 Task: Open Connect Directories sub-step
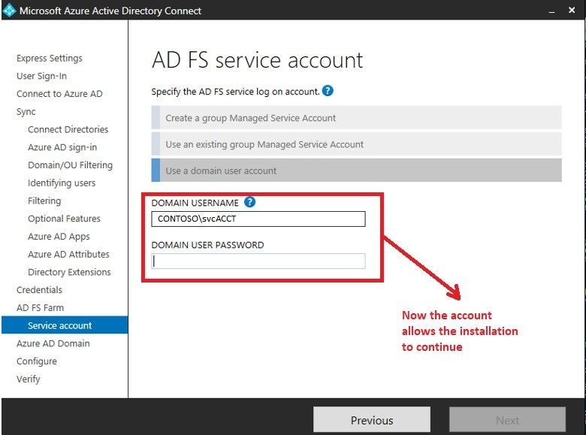tap(68, 130)
